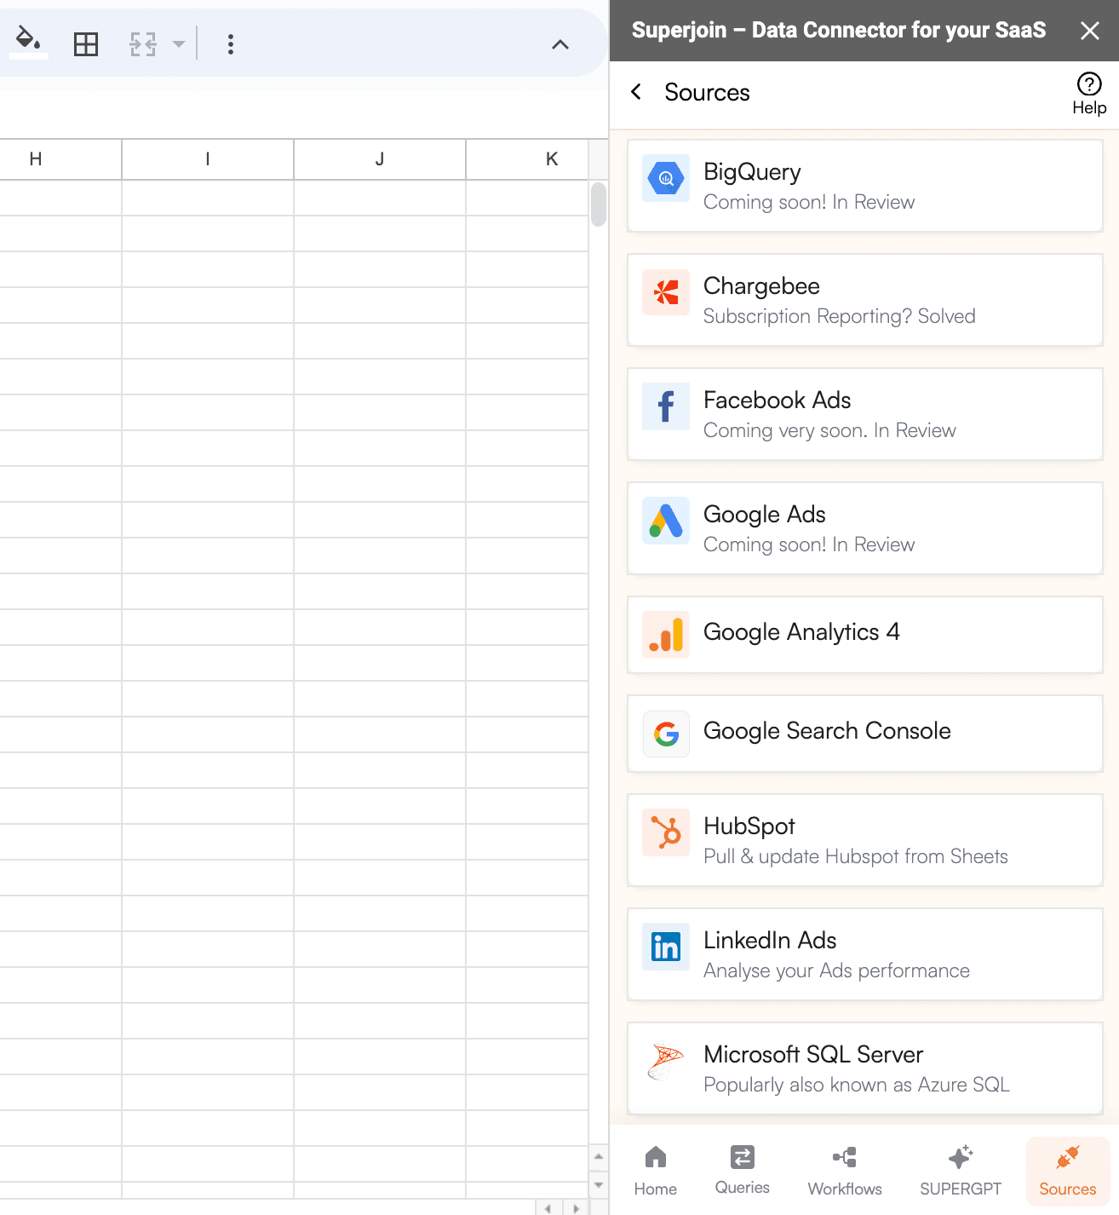Viewport: 1119px width, 1215px height.
Task: Click 'Popularly also known as Azure SQL' text
Action: [x=857, y=1085]
